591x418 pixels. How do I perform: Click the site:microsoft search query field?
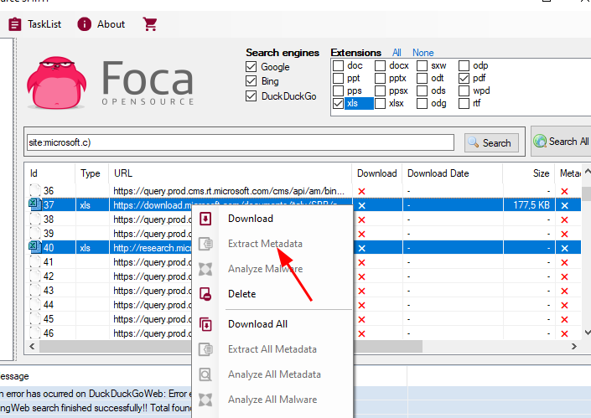click(x=241, y=142)
